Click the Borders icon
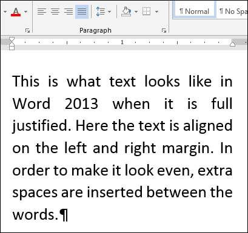Viewport: 248px width, 233px height. [146, 11]
